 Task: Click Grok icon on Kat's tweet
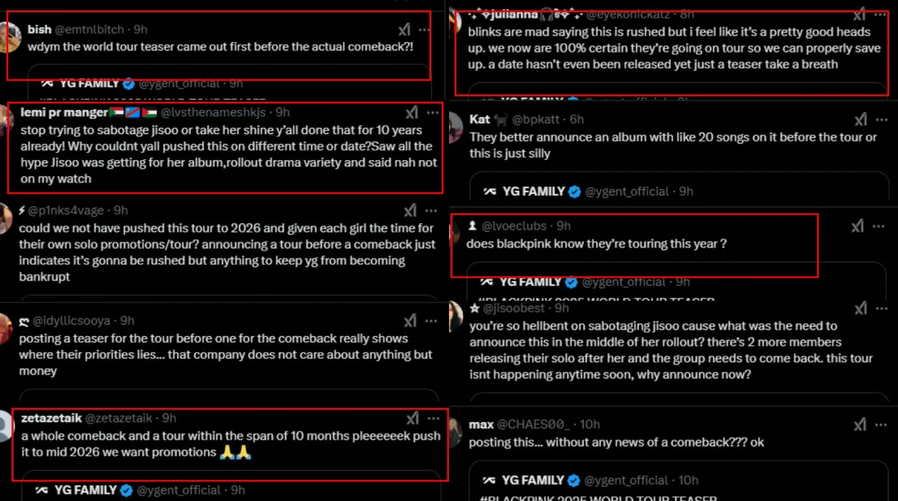[859, 119]
